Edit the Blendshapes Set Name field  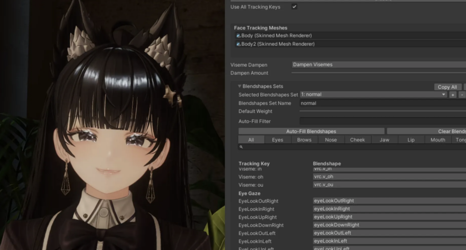[x=383, y=103]
